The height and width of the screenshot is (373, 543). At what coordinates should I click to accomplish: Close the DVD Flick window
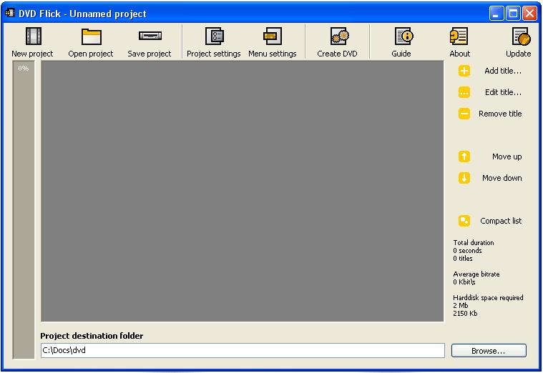(530, 14)
